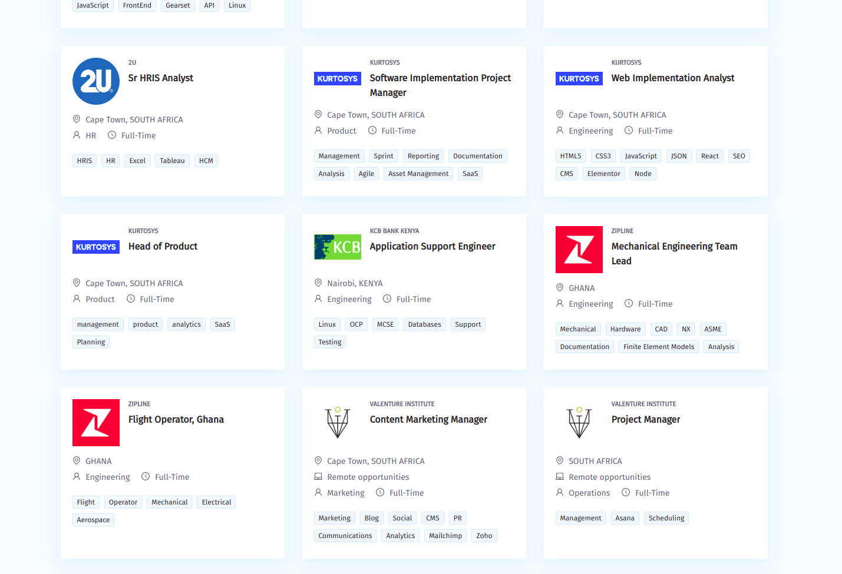
Task: Select the Testing tag
Action: pyautogui.click(x=330, y=342)
